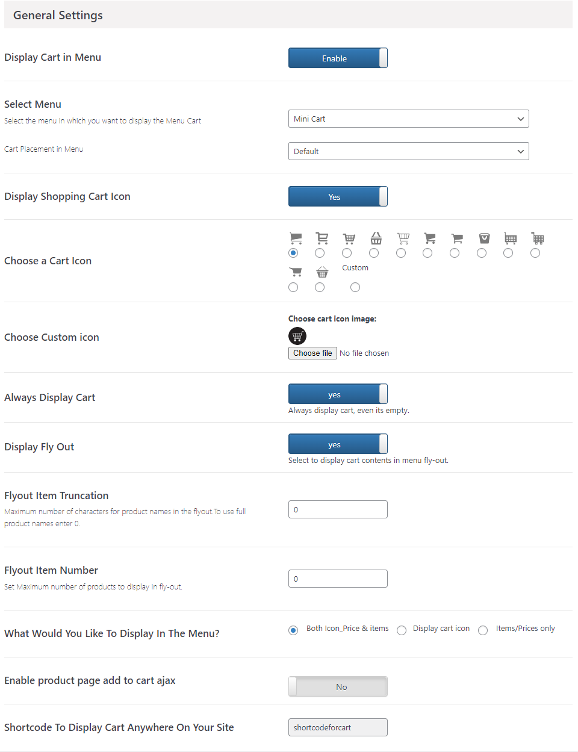The height and width of the screenshot is (752, 578).
Task: Open the Cart Placement in Menu dropdown
Action: coord(408,151)
